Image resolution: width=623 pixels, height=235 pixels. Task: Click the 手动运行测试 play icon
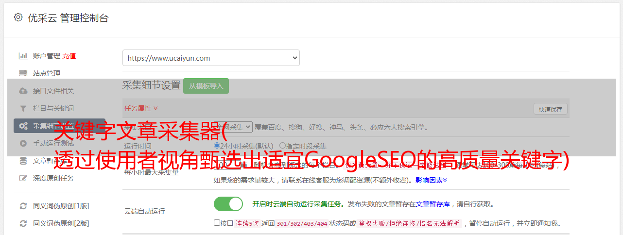(x=23, y=143)
